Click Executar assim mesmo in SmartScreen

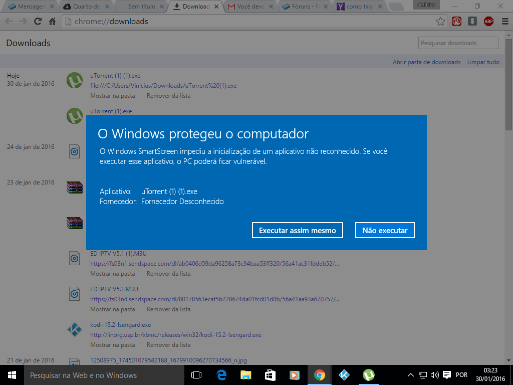298,231
